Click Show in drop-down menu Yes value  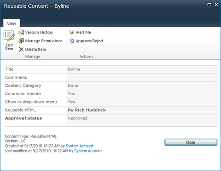click(71, 102)
